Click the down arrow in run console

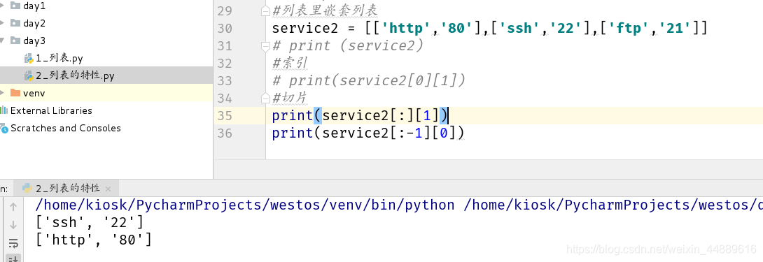coord(13,224)
